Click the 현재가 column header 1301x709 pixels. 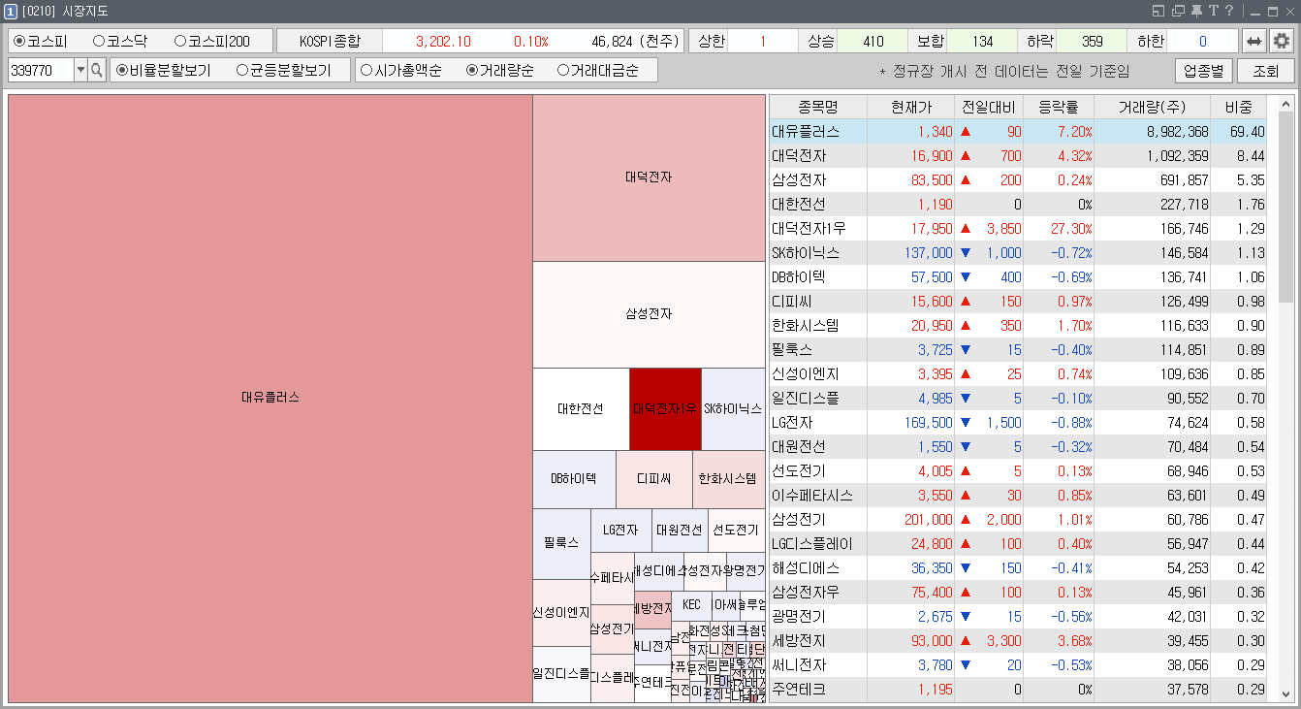coord(911,107)
